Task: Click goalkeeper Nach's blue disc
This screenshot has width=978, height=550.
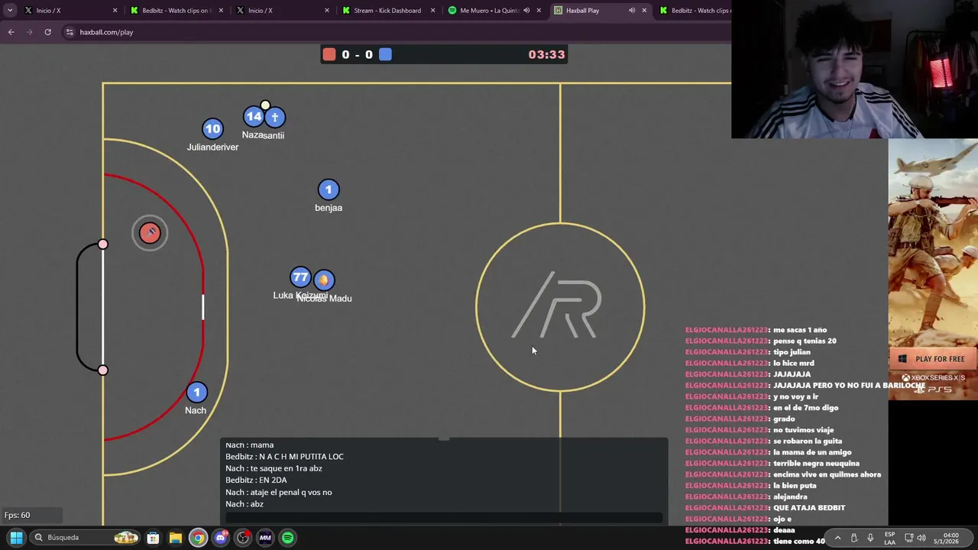Action: [196, 393]
